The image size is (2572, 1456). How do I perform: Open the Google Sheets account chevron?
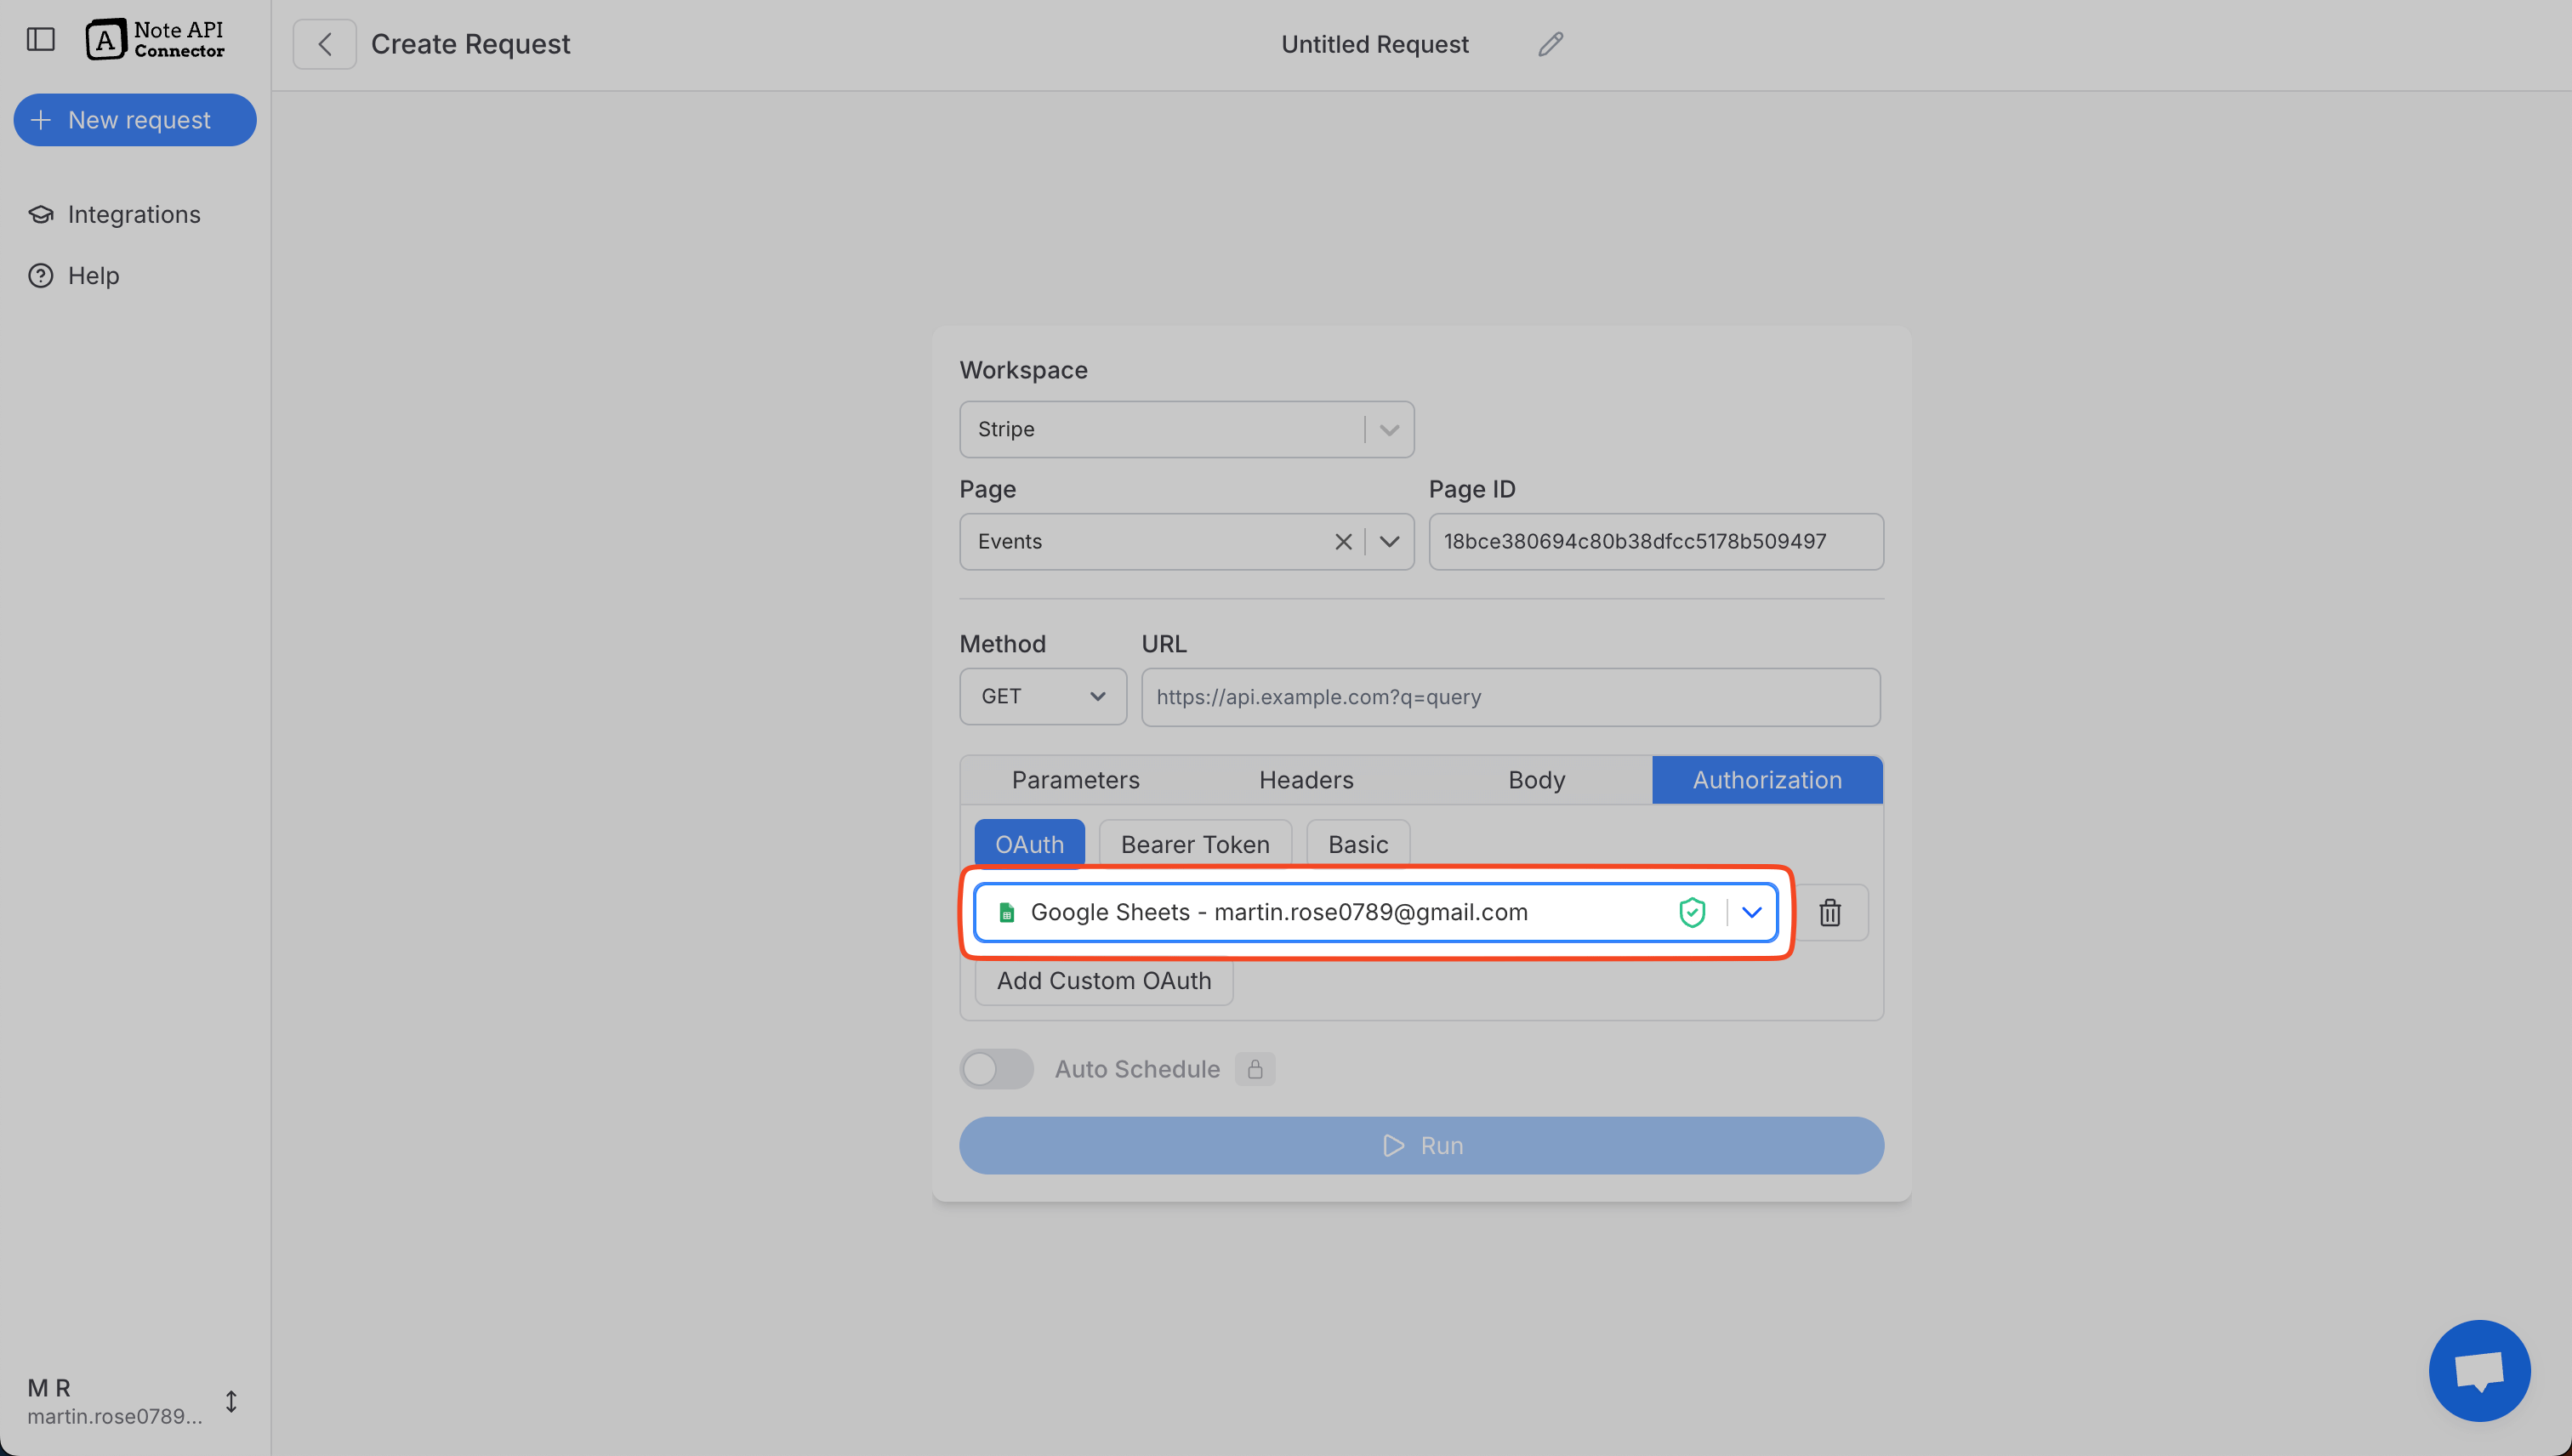(1753, 911)
